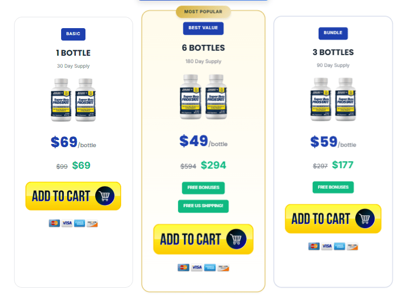Click the 6 Bottles product image

203,97
